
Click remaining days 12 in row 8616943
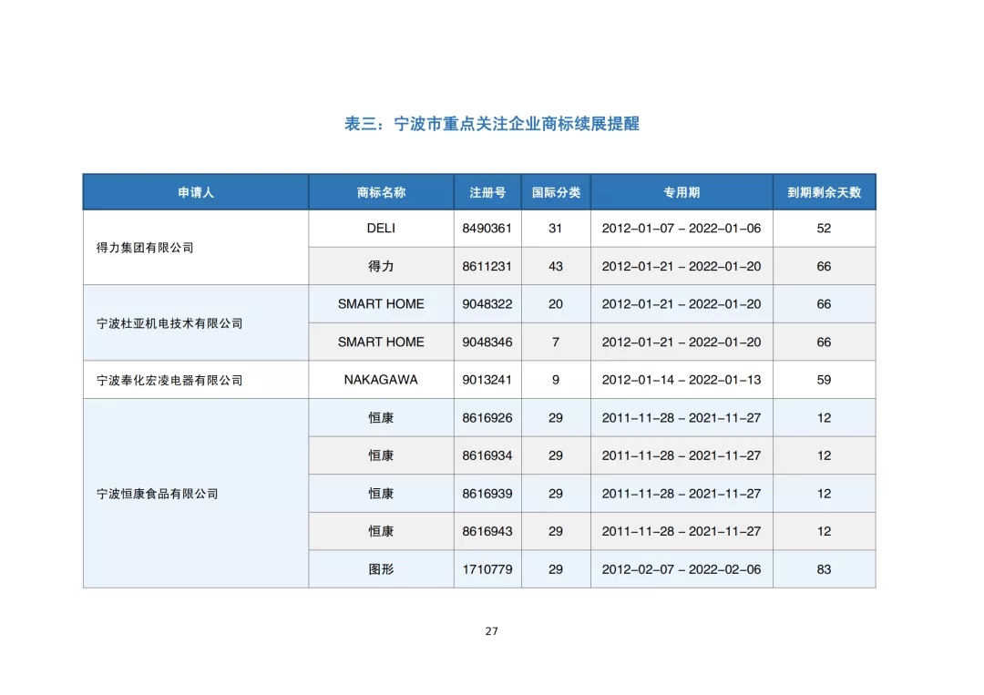(x=824, y=531)
